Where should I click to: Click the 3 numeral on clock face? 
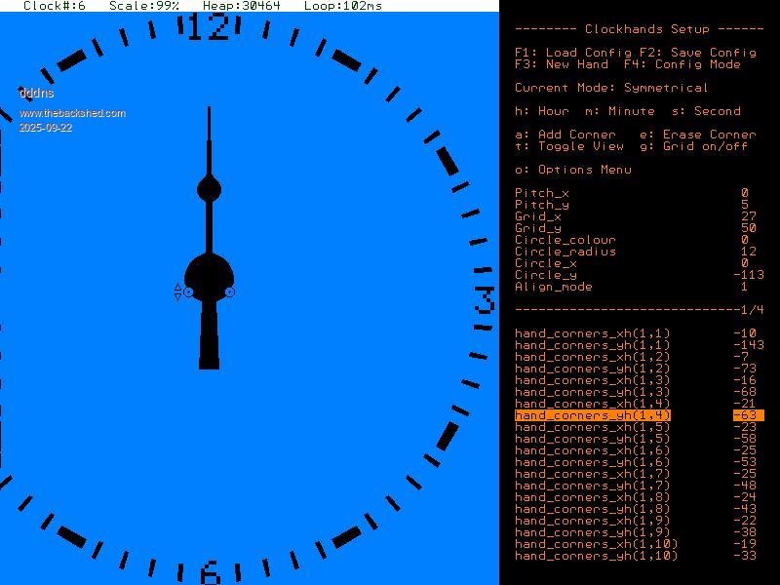pyautogui.click(x=485, y=301)
